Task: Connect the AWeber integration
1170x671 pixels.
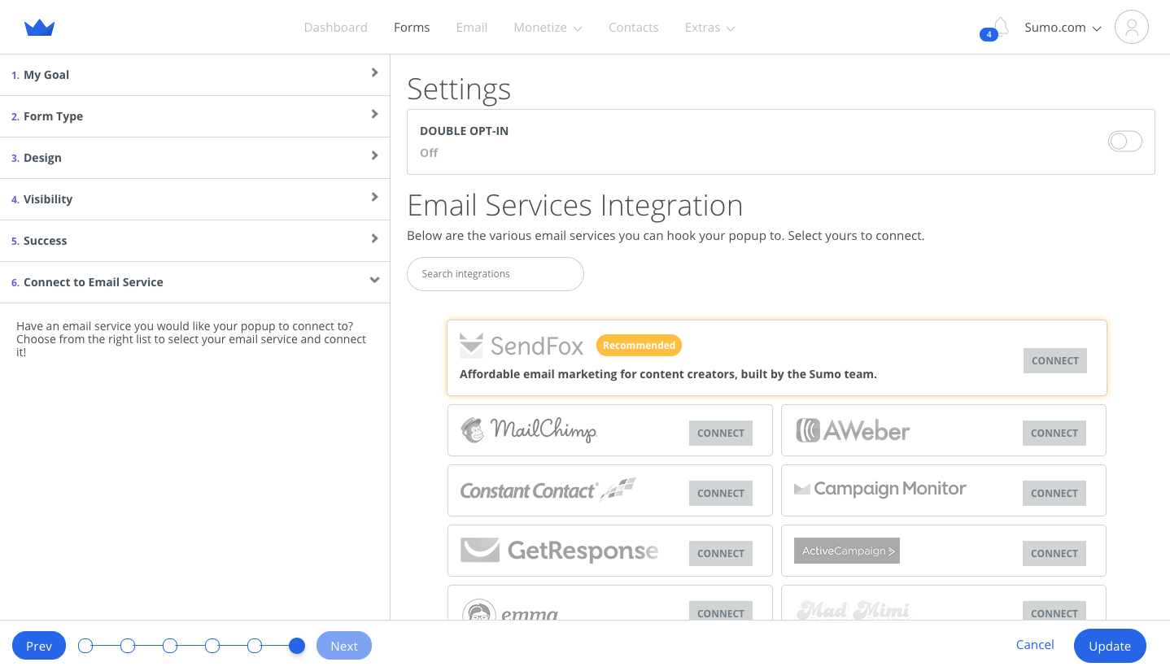Action: 1054,433
